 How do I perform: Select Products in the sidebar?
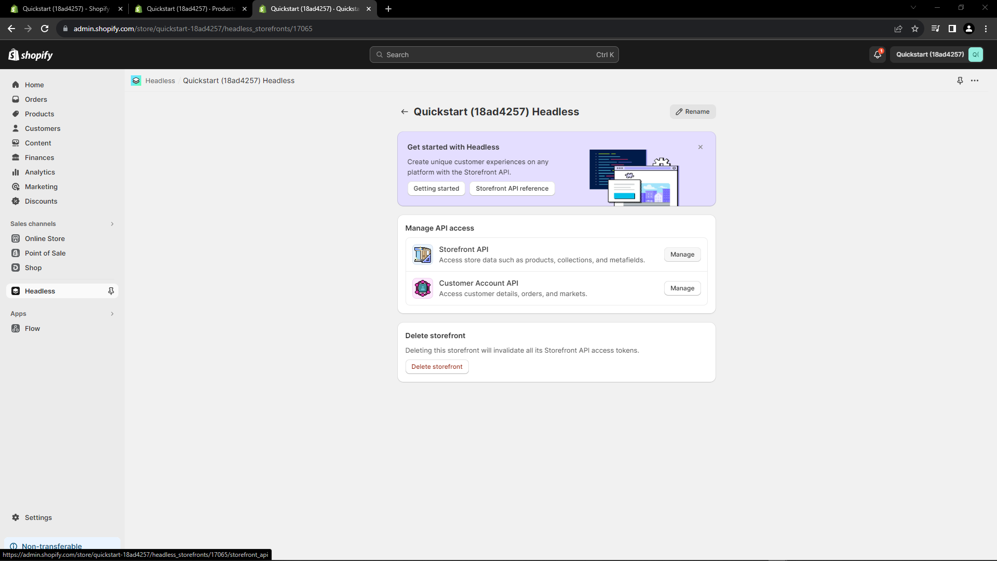pyautogui.click(x=39, y=114)
